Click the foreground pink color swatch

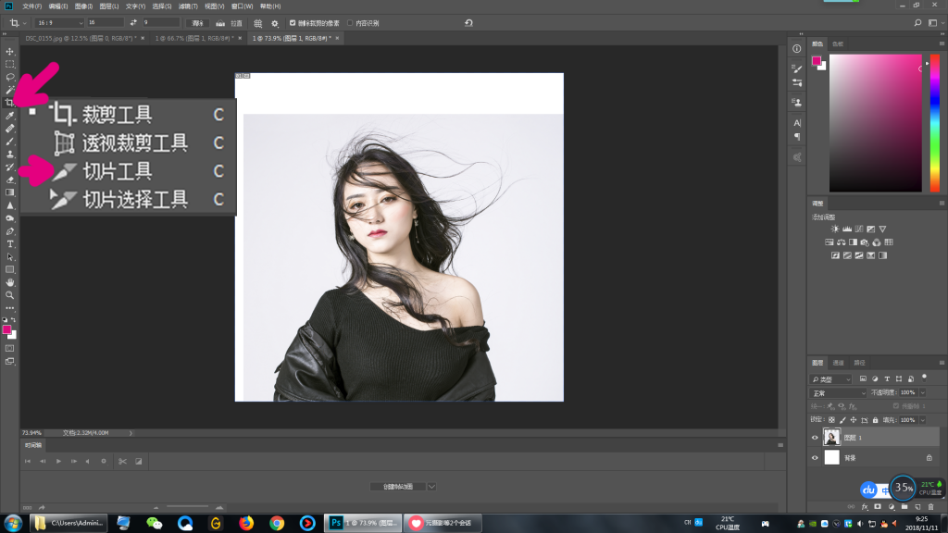(x=6, y=329)
